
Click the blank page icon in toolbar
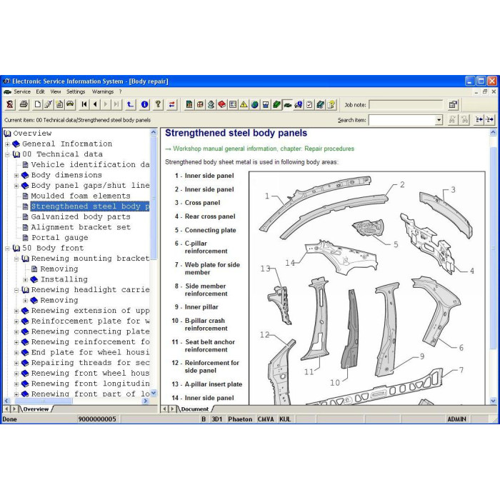[37, 104]
